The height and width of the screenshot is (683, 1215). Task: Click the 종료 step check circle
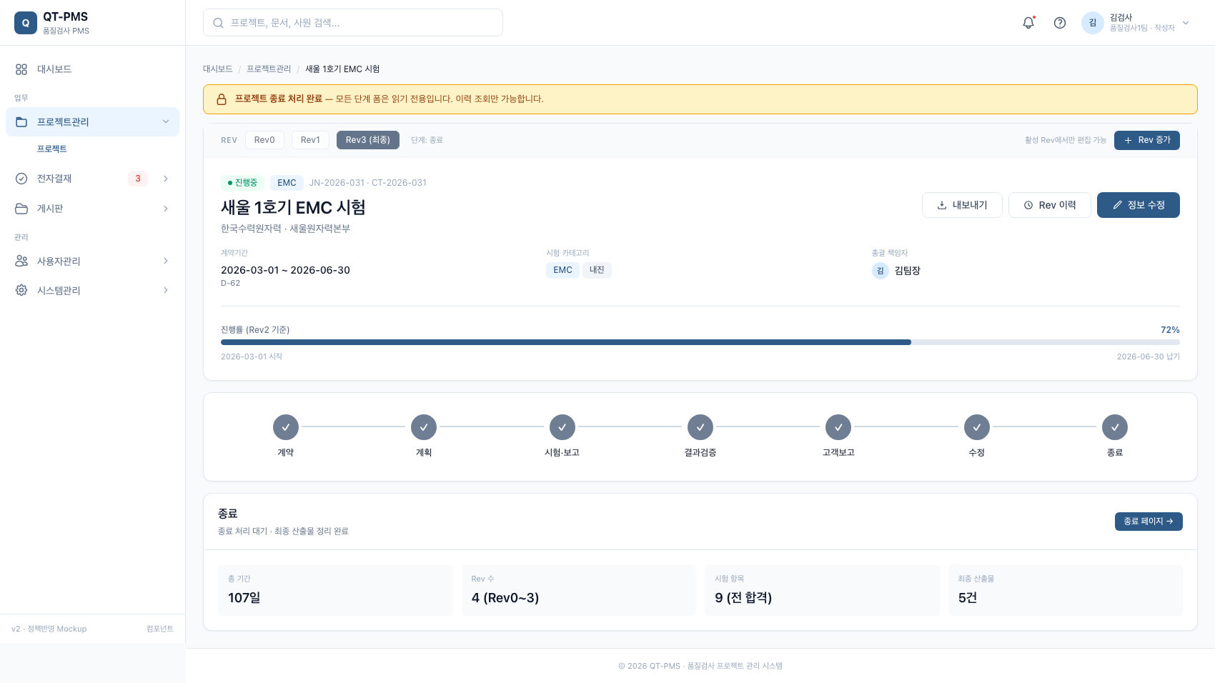1115,427
